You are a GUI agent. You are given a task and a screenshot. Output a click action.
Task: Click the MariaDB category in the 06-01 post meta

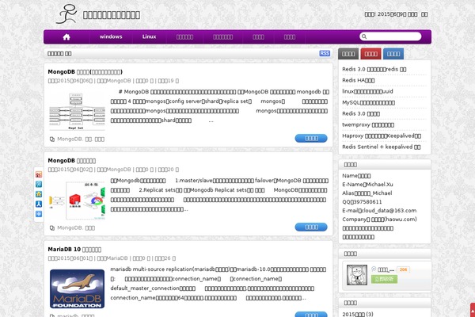pos(116,258)
